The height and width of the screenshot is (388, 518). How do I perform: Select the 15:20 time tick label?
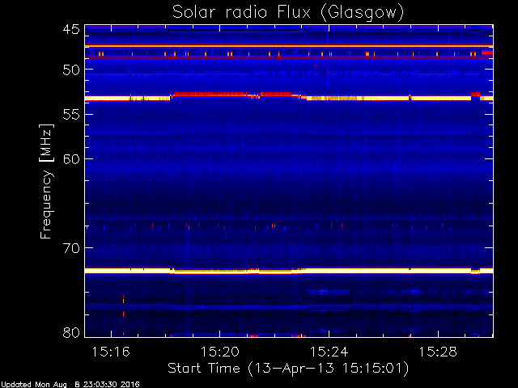point(219,352)
